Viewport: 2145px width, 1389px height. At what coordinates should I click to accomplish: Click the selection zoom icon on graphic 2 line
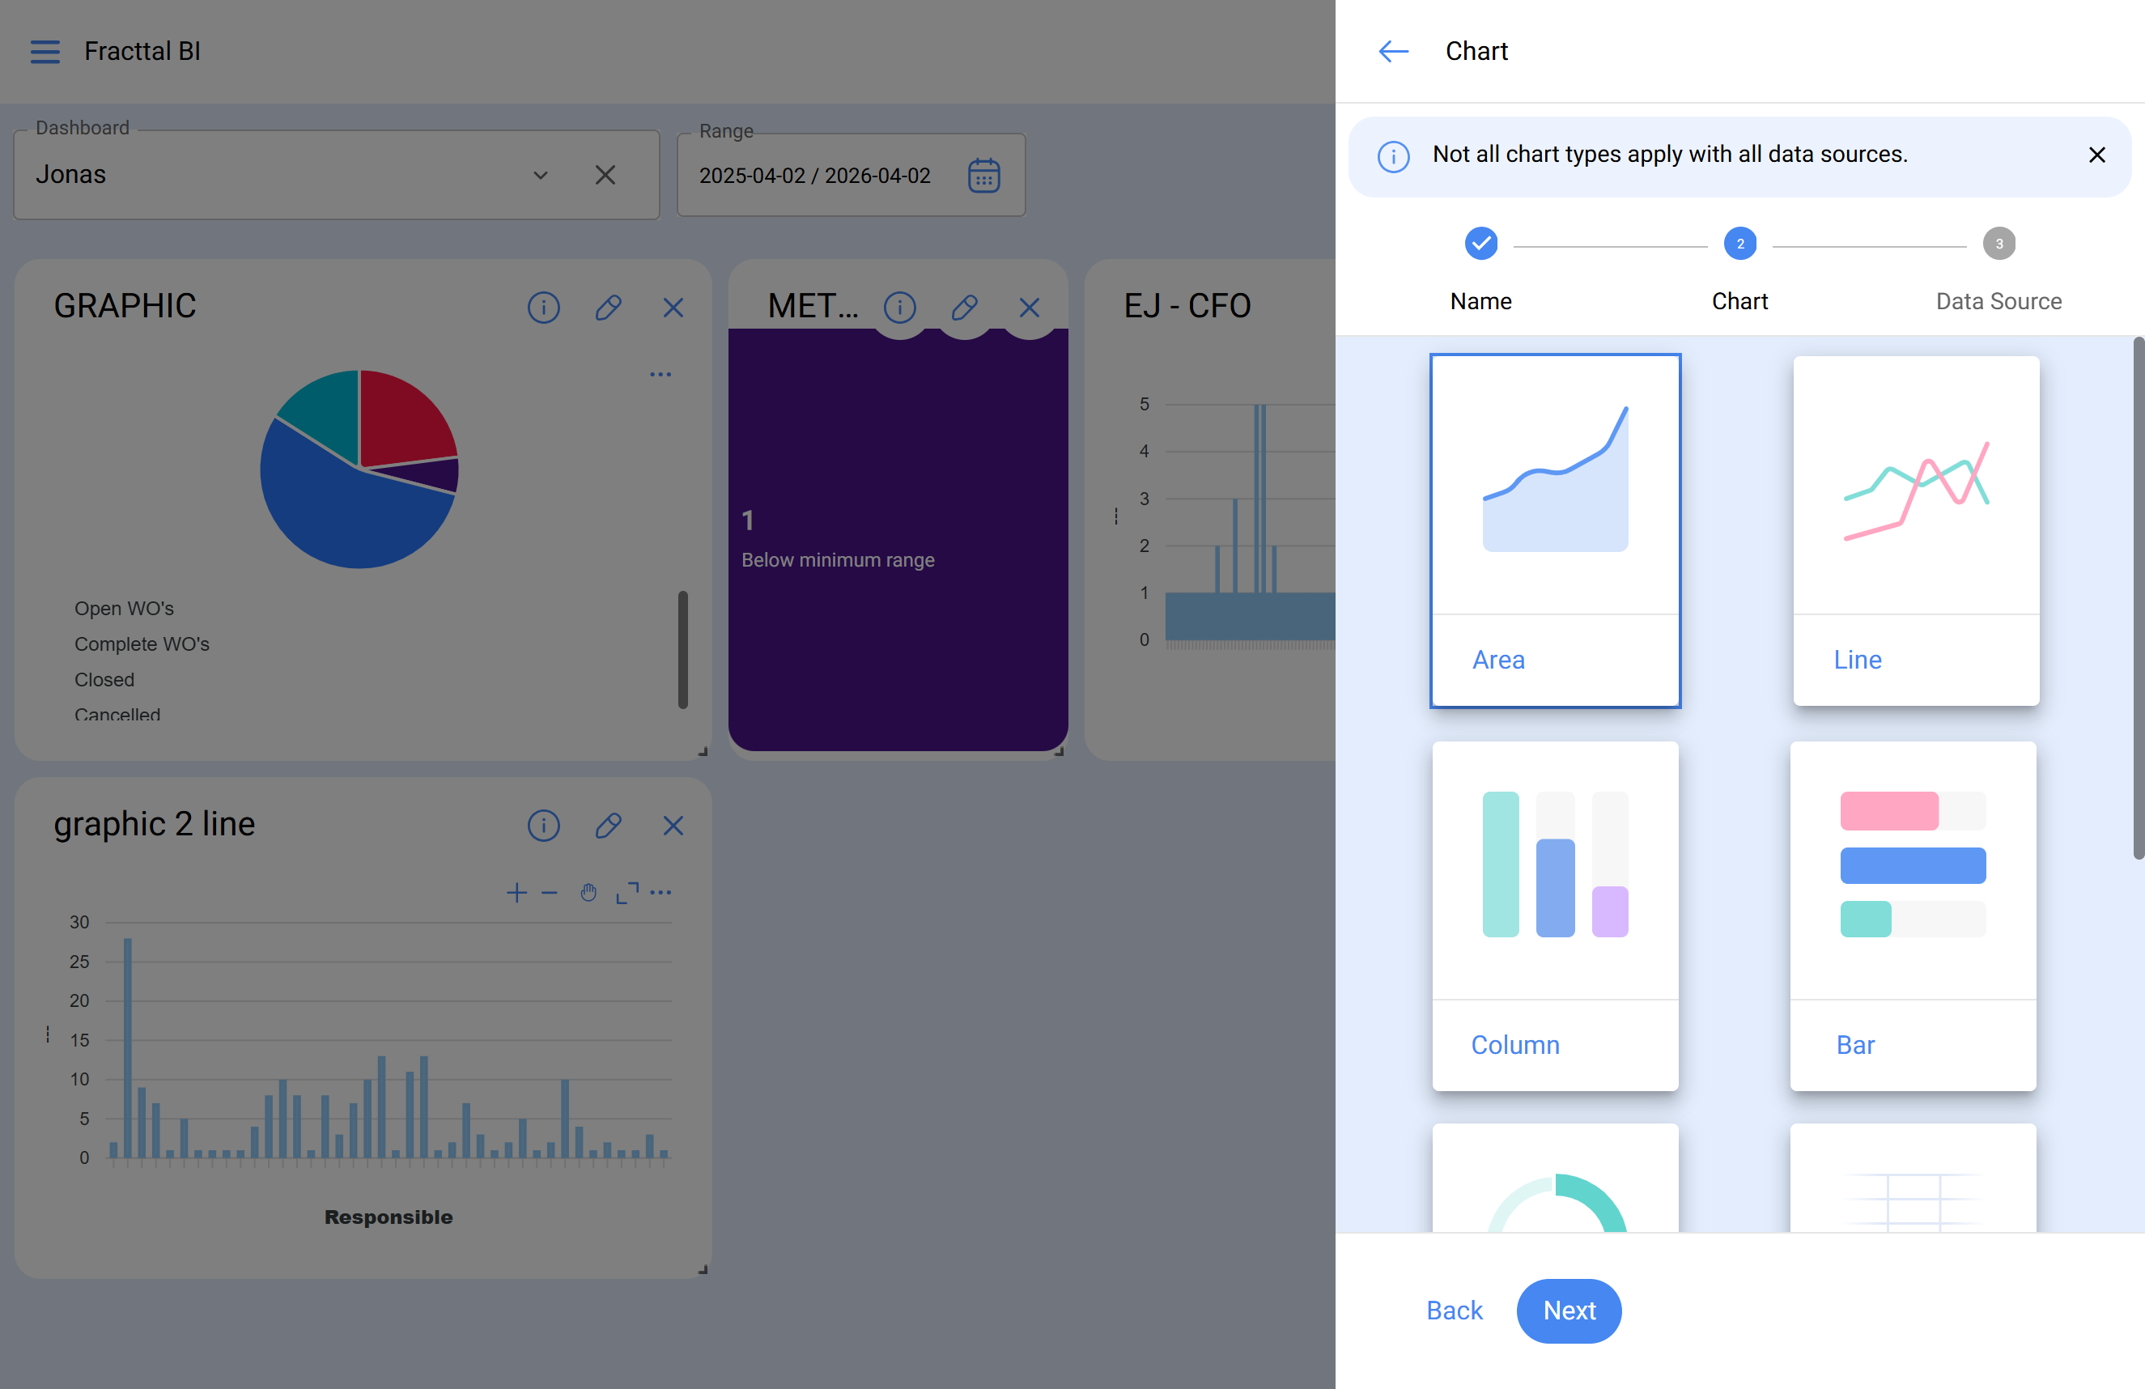[x=627, y=892]
